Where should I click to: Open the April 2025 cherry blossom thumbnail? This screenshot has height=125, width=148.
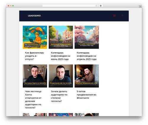(x=87, y=37)
